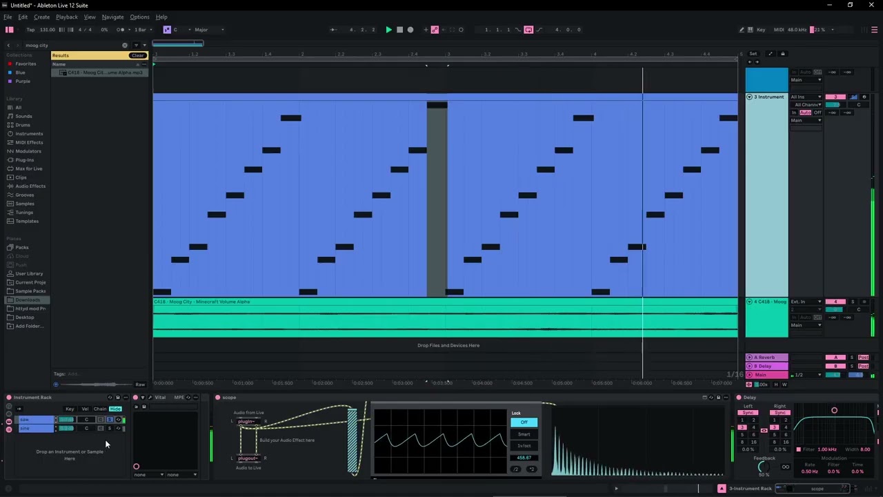Click the Scale Mode icon next to key

167,30
